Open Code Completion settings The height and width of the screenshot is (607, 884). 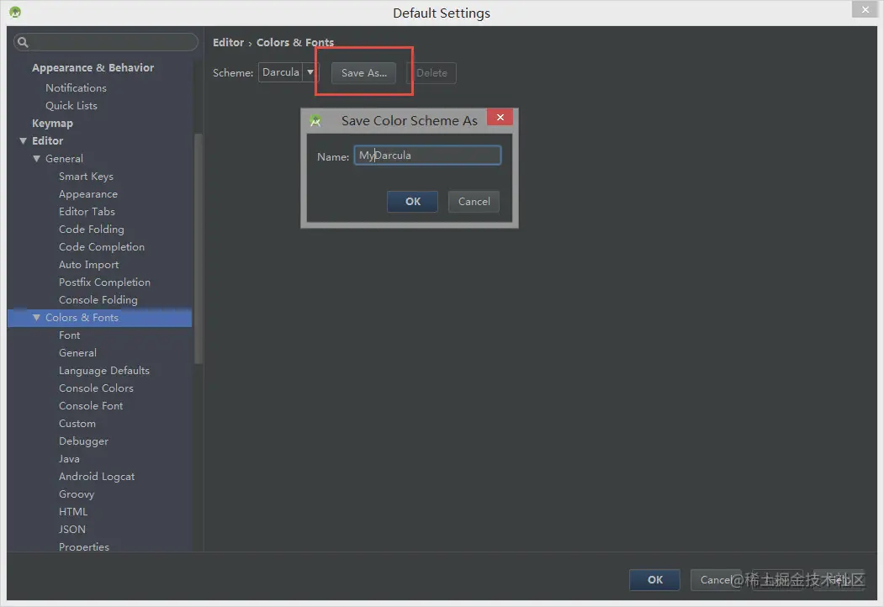102,247
